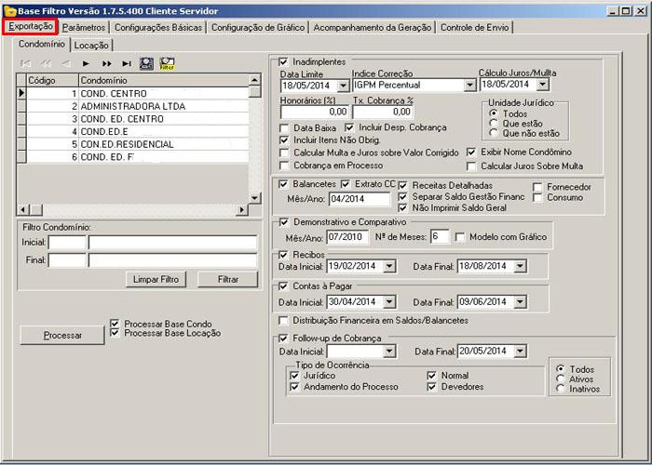Expand the Data Limite date picker
Image resolution: width=652 pixels, height=465 pixels.
click(342, 86)
